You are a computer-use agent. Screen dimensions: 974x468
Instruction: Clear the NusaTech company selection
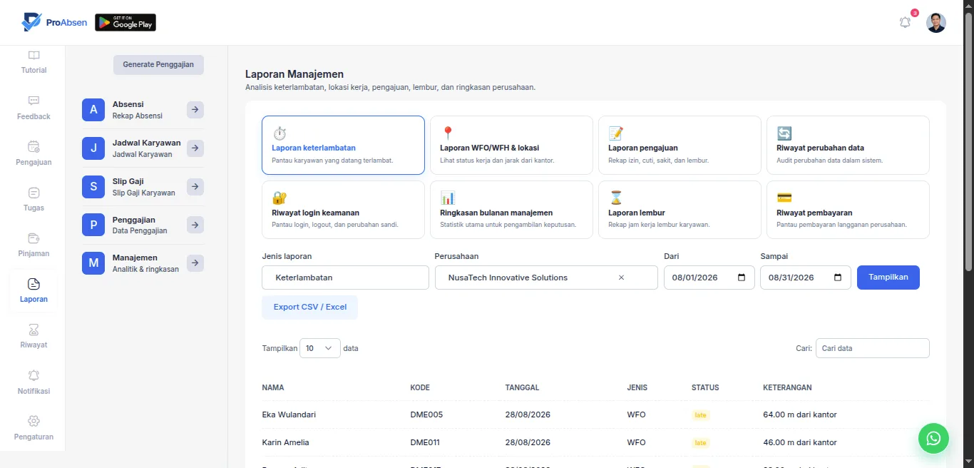(621, 278)
